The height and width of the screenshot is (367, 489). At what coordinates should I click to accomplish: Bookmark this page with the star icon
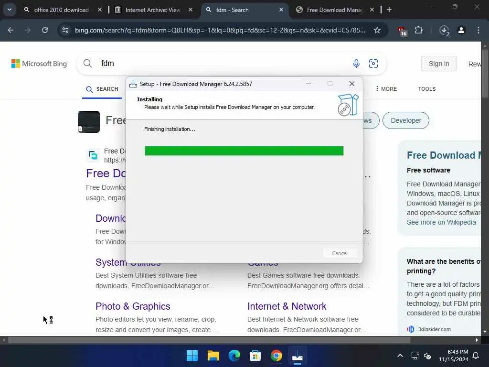377,30
